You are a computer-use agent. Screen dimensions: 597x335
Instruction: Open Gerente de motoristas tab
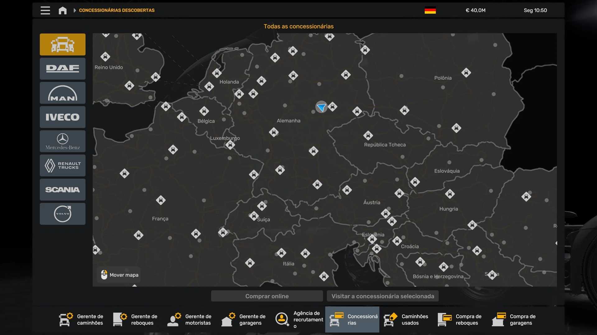190,319
